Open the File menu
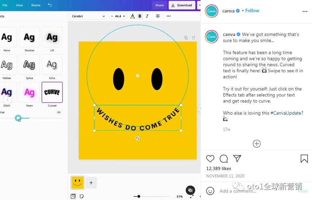 [5, 5]
